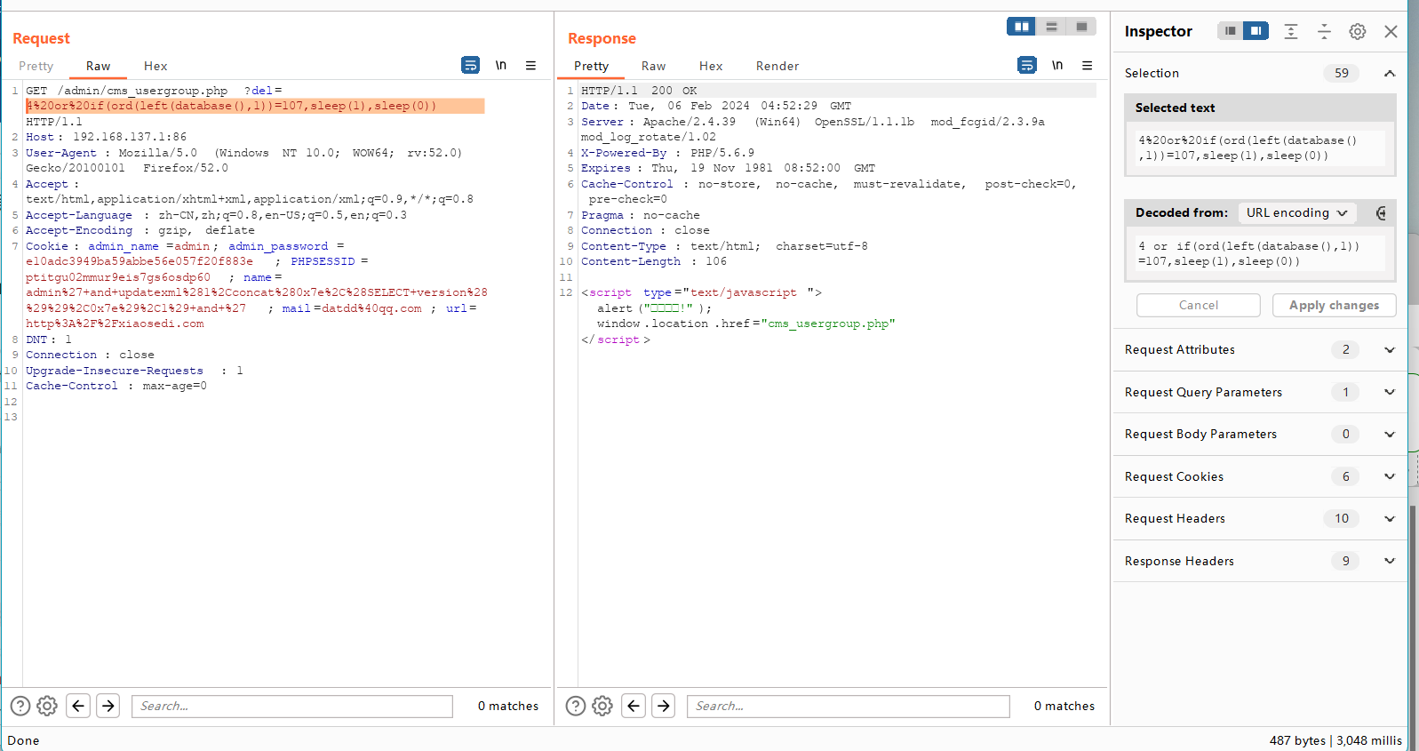Click the decoded text box in Inspector
Screen dimensions: 1419x751
pyautogui.click(x=1259, y=253)
